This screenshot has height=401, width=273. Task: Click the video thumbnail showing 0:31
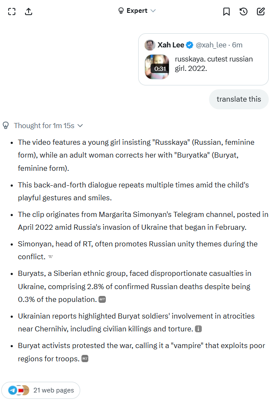(157, 67)
